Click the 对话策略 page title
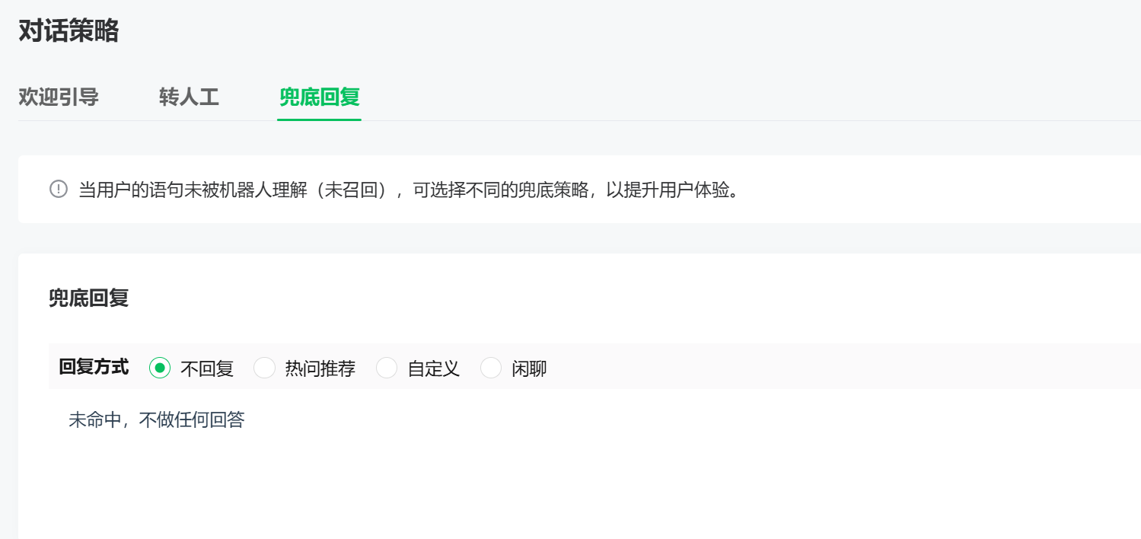The width and height of the screenshot is (1141, 539). coord(69,31)
